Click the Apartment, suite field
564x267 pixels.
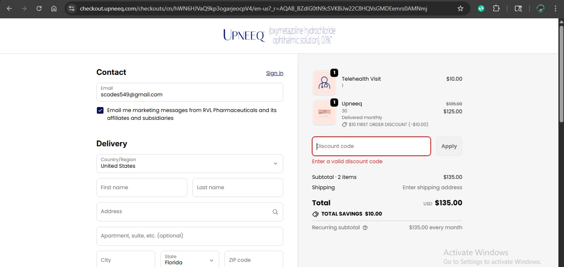pyautogui.click(x=190, y=236)
